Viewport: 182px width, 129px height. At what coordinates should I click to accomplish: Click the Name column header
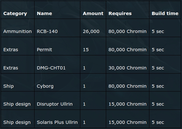point(44,13)
